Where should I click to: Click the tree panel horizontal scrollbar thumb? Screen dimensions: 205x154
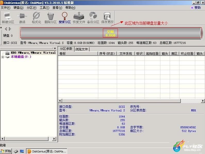27,139
